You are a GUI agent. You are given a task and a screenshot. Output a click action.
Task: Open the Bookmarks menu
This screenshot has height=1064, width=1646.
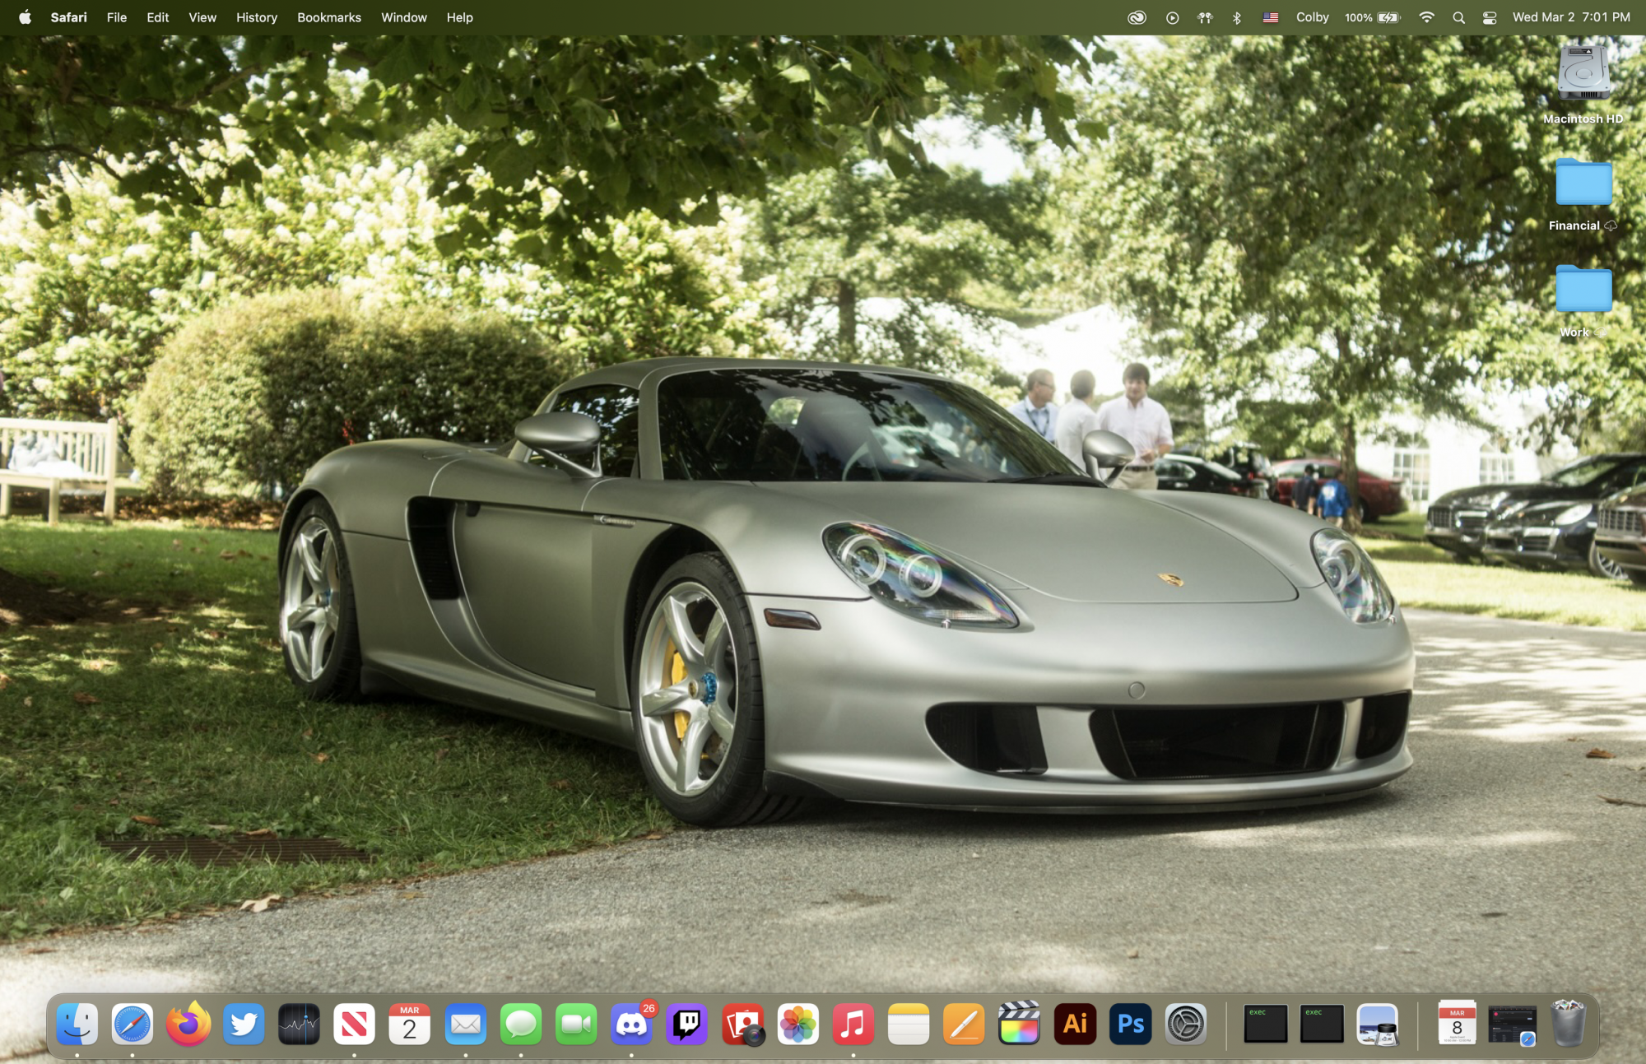coord(329,17)
